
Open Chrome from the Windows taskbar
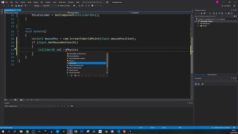pos(27,131)
